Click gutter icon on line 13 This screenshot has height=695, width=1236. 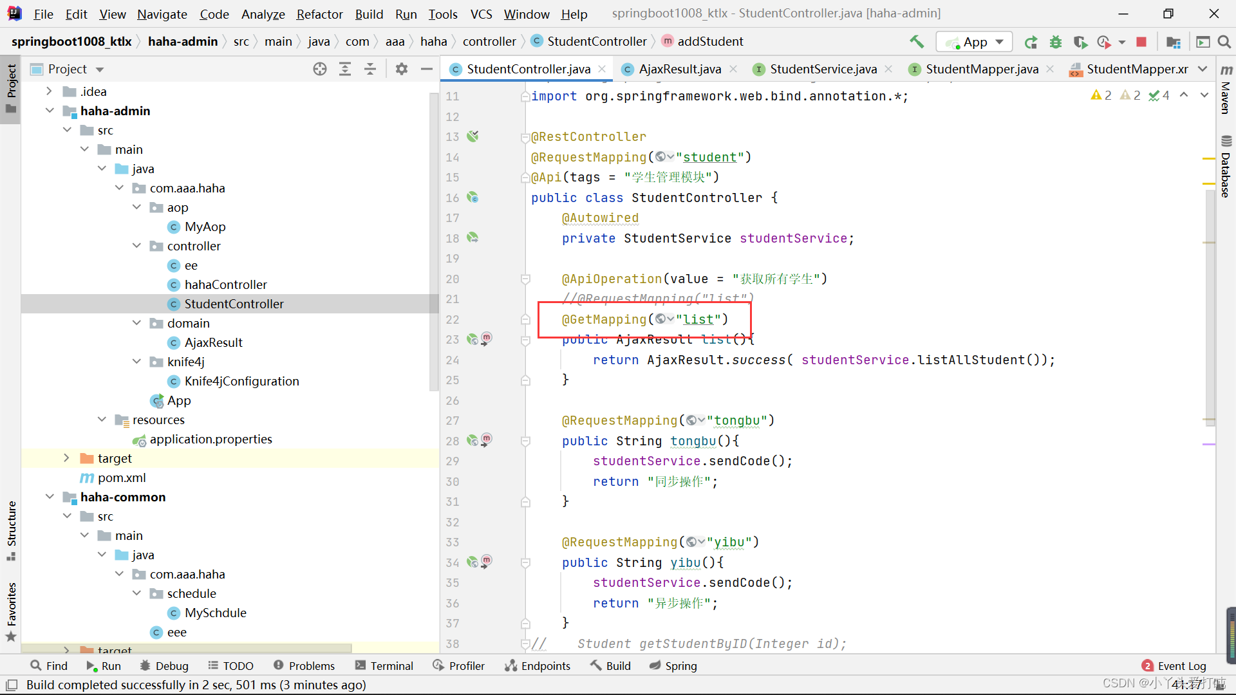(x=473, y=136)
